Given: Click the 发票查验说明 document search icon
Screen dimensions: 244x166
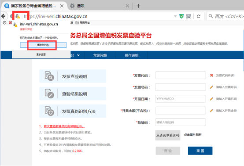Looking at the screenshot, I should pyautogui.click(x=49, y=76).
